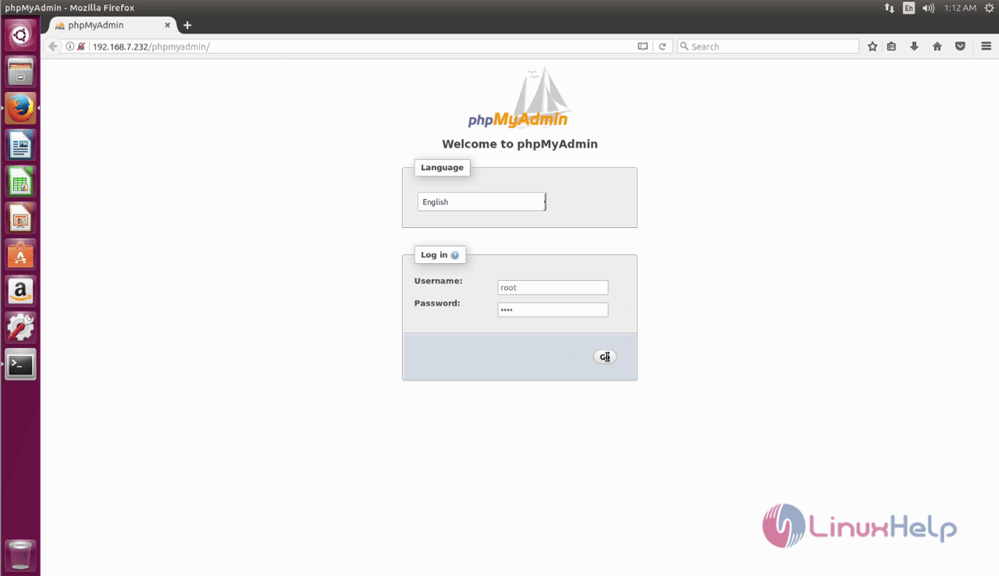This screenshot has width=999, height=576.
Task: Show site information for the page
Action: [x=69, y=47]
